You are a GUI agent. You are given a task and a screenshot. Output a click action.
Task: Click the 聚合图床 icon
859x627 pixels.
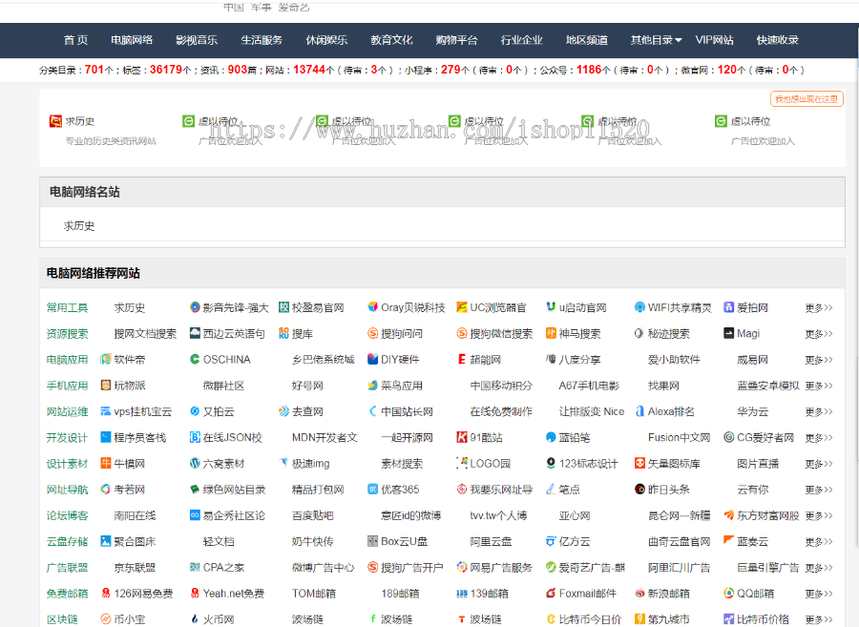106,541
